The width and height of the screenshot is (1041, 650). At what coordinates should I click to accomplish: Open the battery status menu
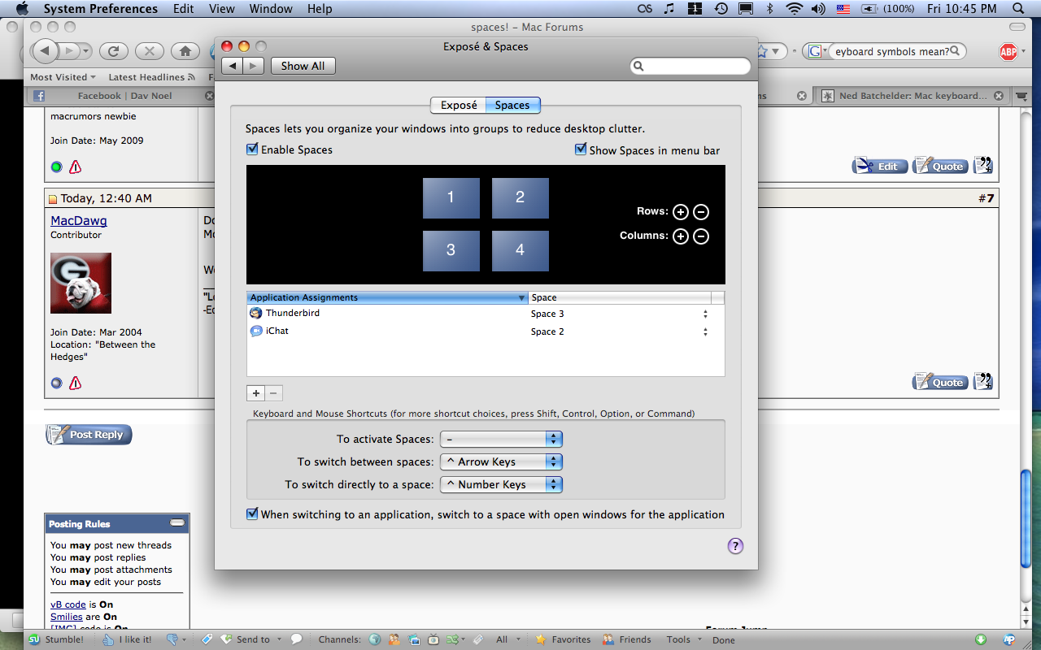coord(887,9)
